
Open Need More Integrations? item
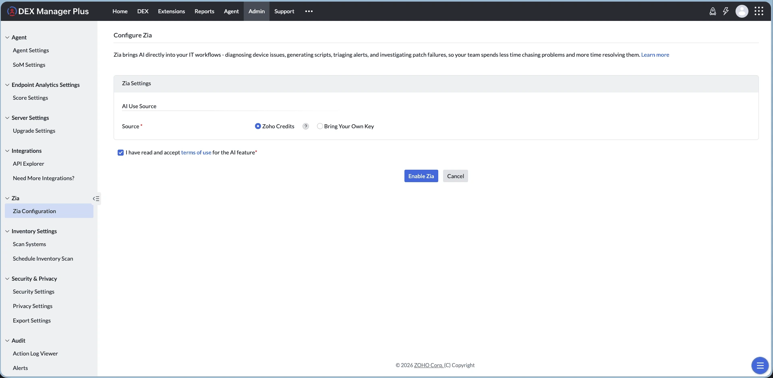[44, 178]
